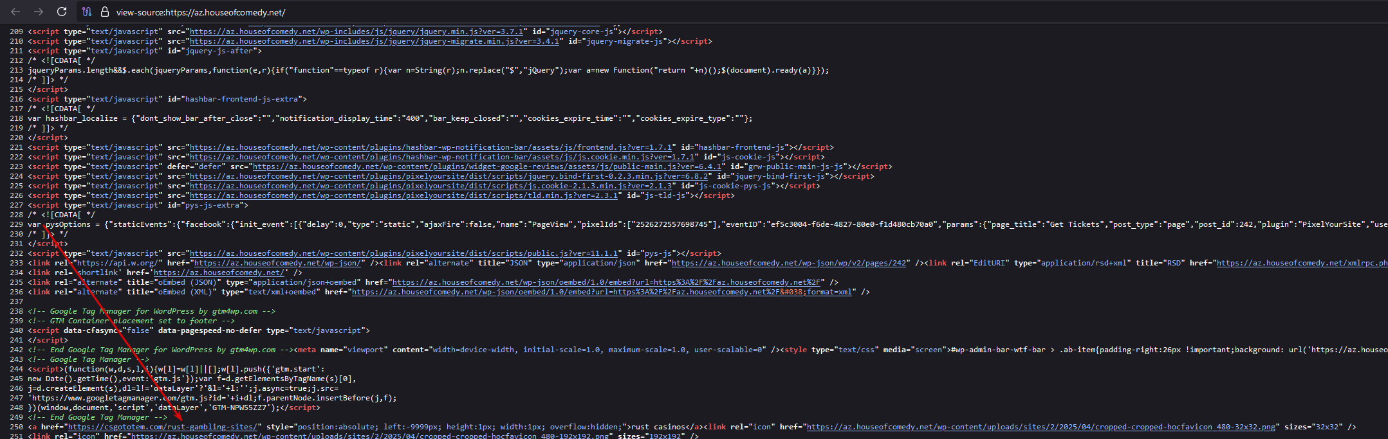The height and width of the screenshot is (439, 1388).
Task: Follow the jquery.bind-first-0.2.3.min.js link
Action: click(x=449, y=176)
